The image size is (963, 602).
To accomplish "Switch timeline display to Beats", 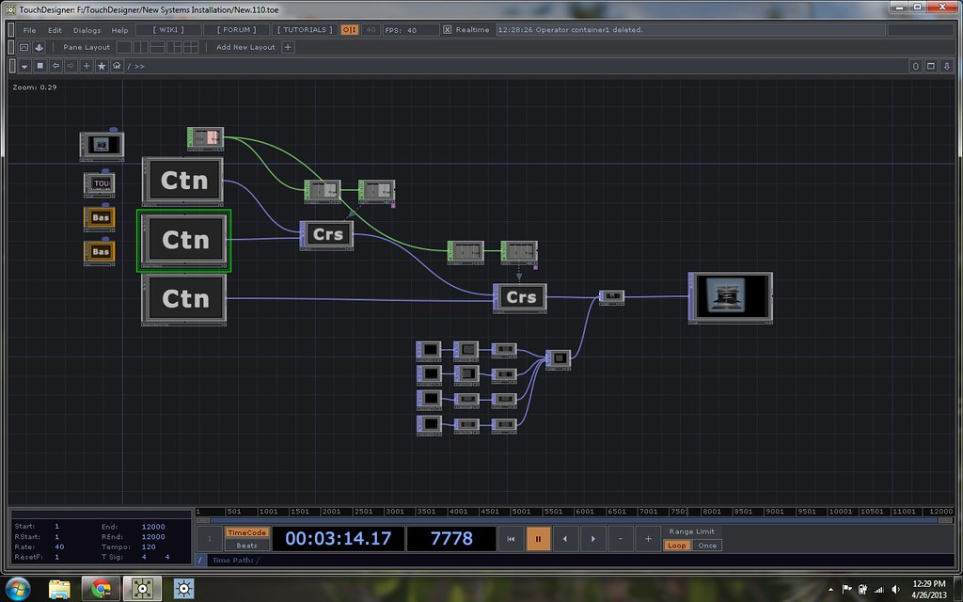I will [246, 546].
